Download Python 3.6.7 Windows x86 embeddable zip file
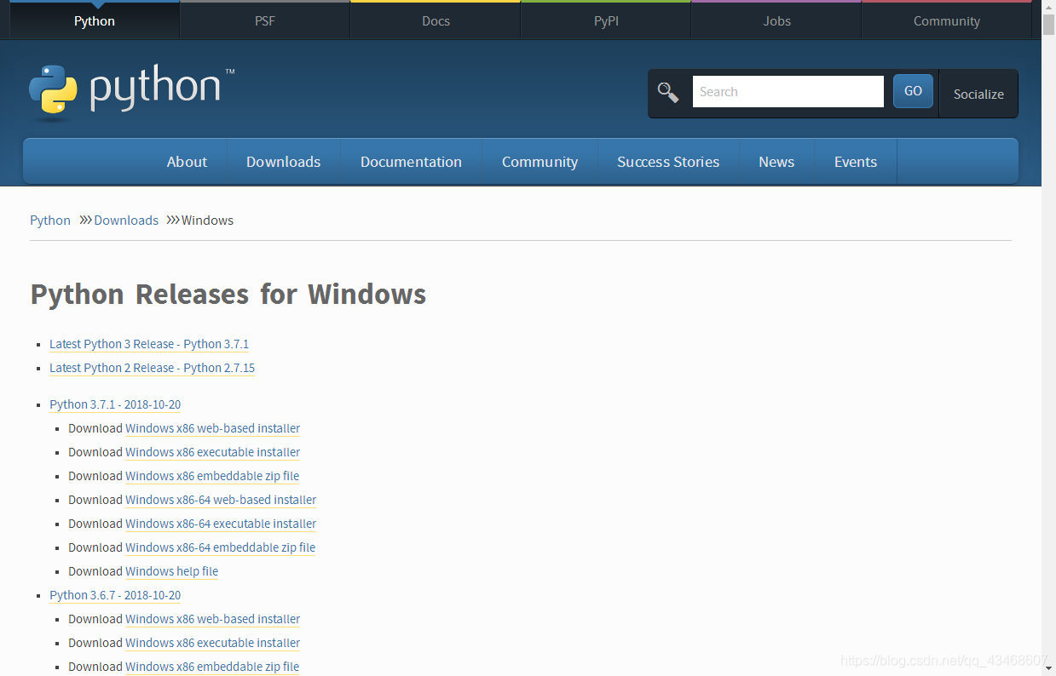 click(212, 667)
